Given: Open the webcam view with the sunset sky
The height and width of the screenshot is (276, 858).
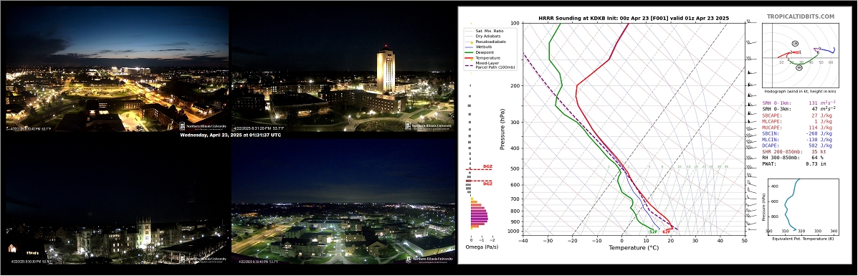Looking at the screenshot, I should 117,68.
